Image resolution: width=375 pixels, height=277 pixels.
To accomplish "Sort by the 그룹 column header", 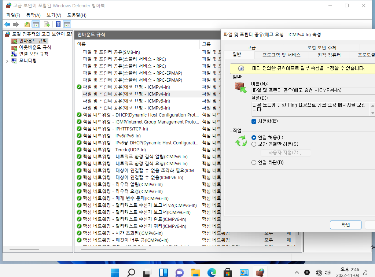I will click(x=210, y=44).
